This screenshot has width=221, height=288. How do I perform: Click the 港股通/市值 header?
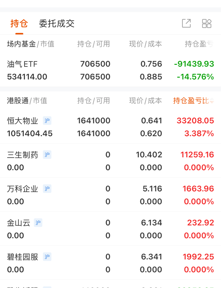pyautogui.click(x=27, y=101)
